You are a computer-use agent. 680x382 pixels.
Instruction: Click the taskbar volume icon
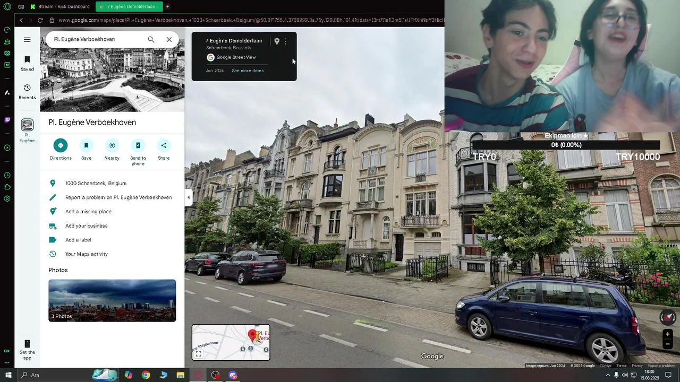click(x=625, y=375)
